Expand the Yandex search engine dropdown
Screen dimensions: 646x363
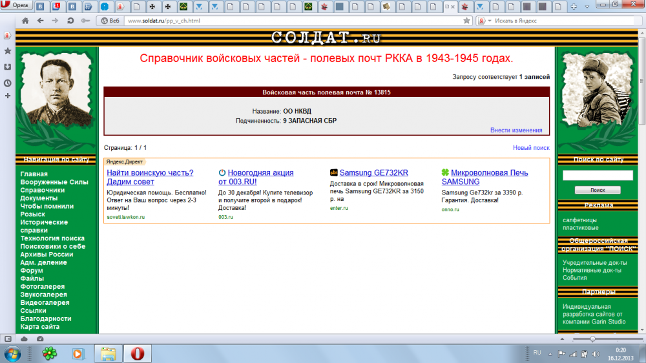coord(489,21)
